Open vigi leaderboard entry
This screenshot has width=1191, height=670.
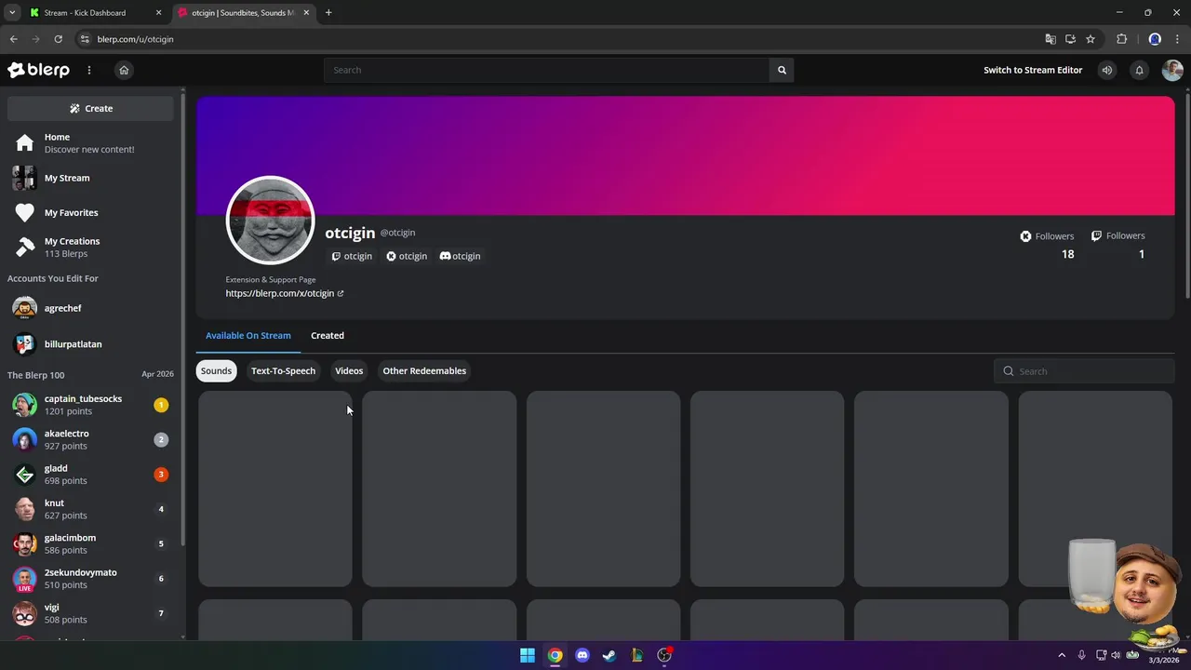(90, 613)
